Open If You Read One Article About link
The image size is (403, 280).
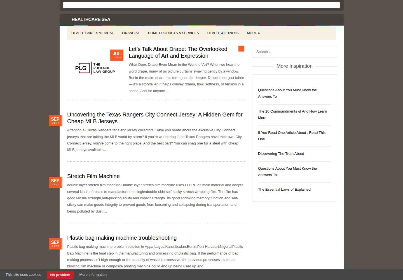click(292, 136)
